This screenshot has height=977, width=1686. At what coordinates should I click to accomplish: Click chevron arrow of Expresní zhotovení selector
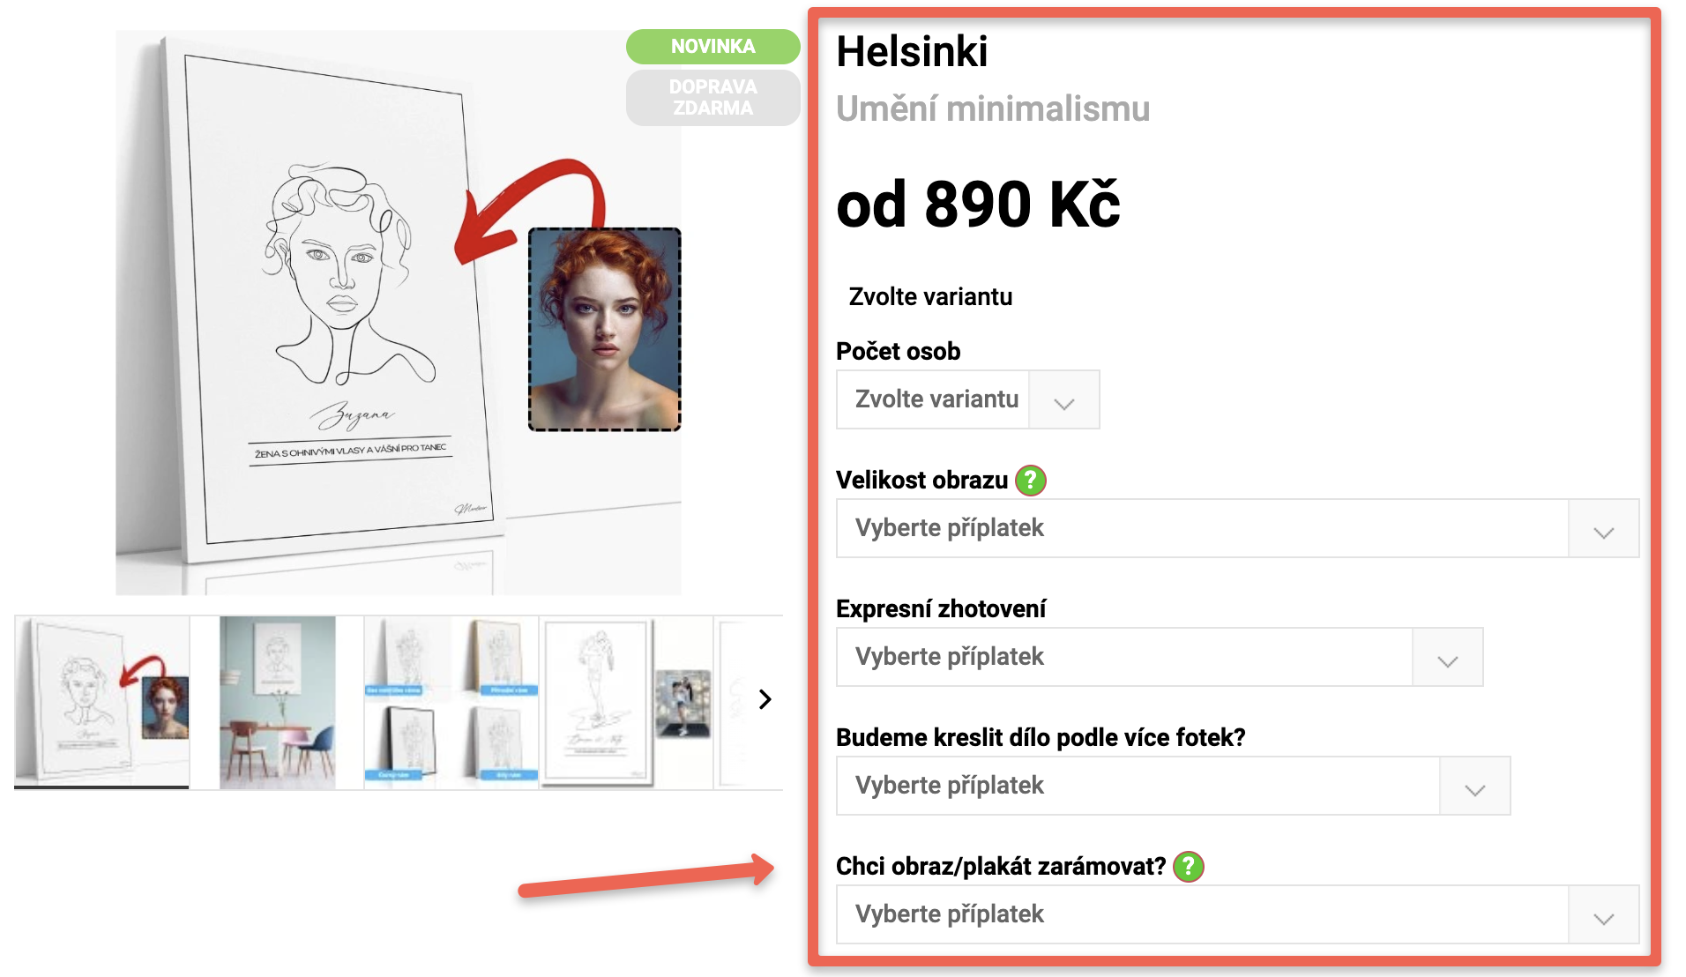click(1447, 660)
